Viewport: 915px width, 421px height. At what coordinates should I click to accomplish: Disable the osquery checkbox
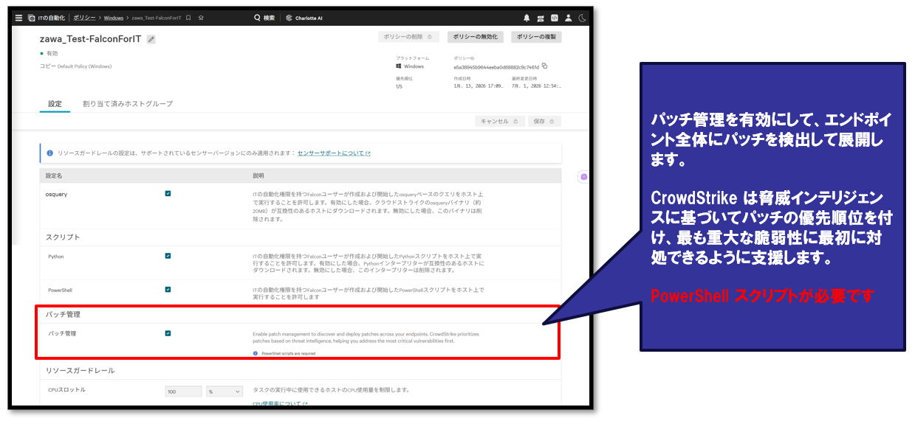tap(168, 193)
